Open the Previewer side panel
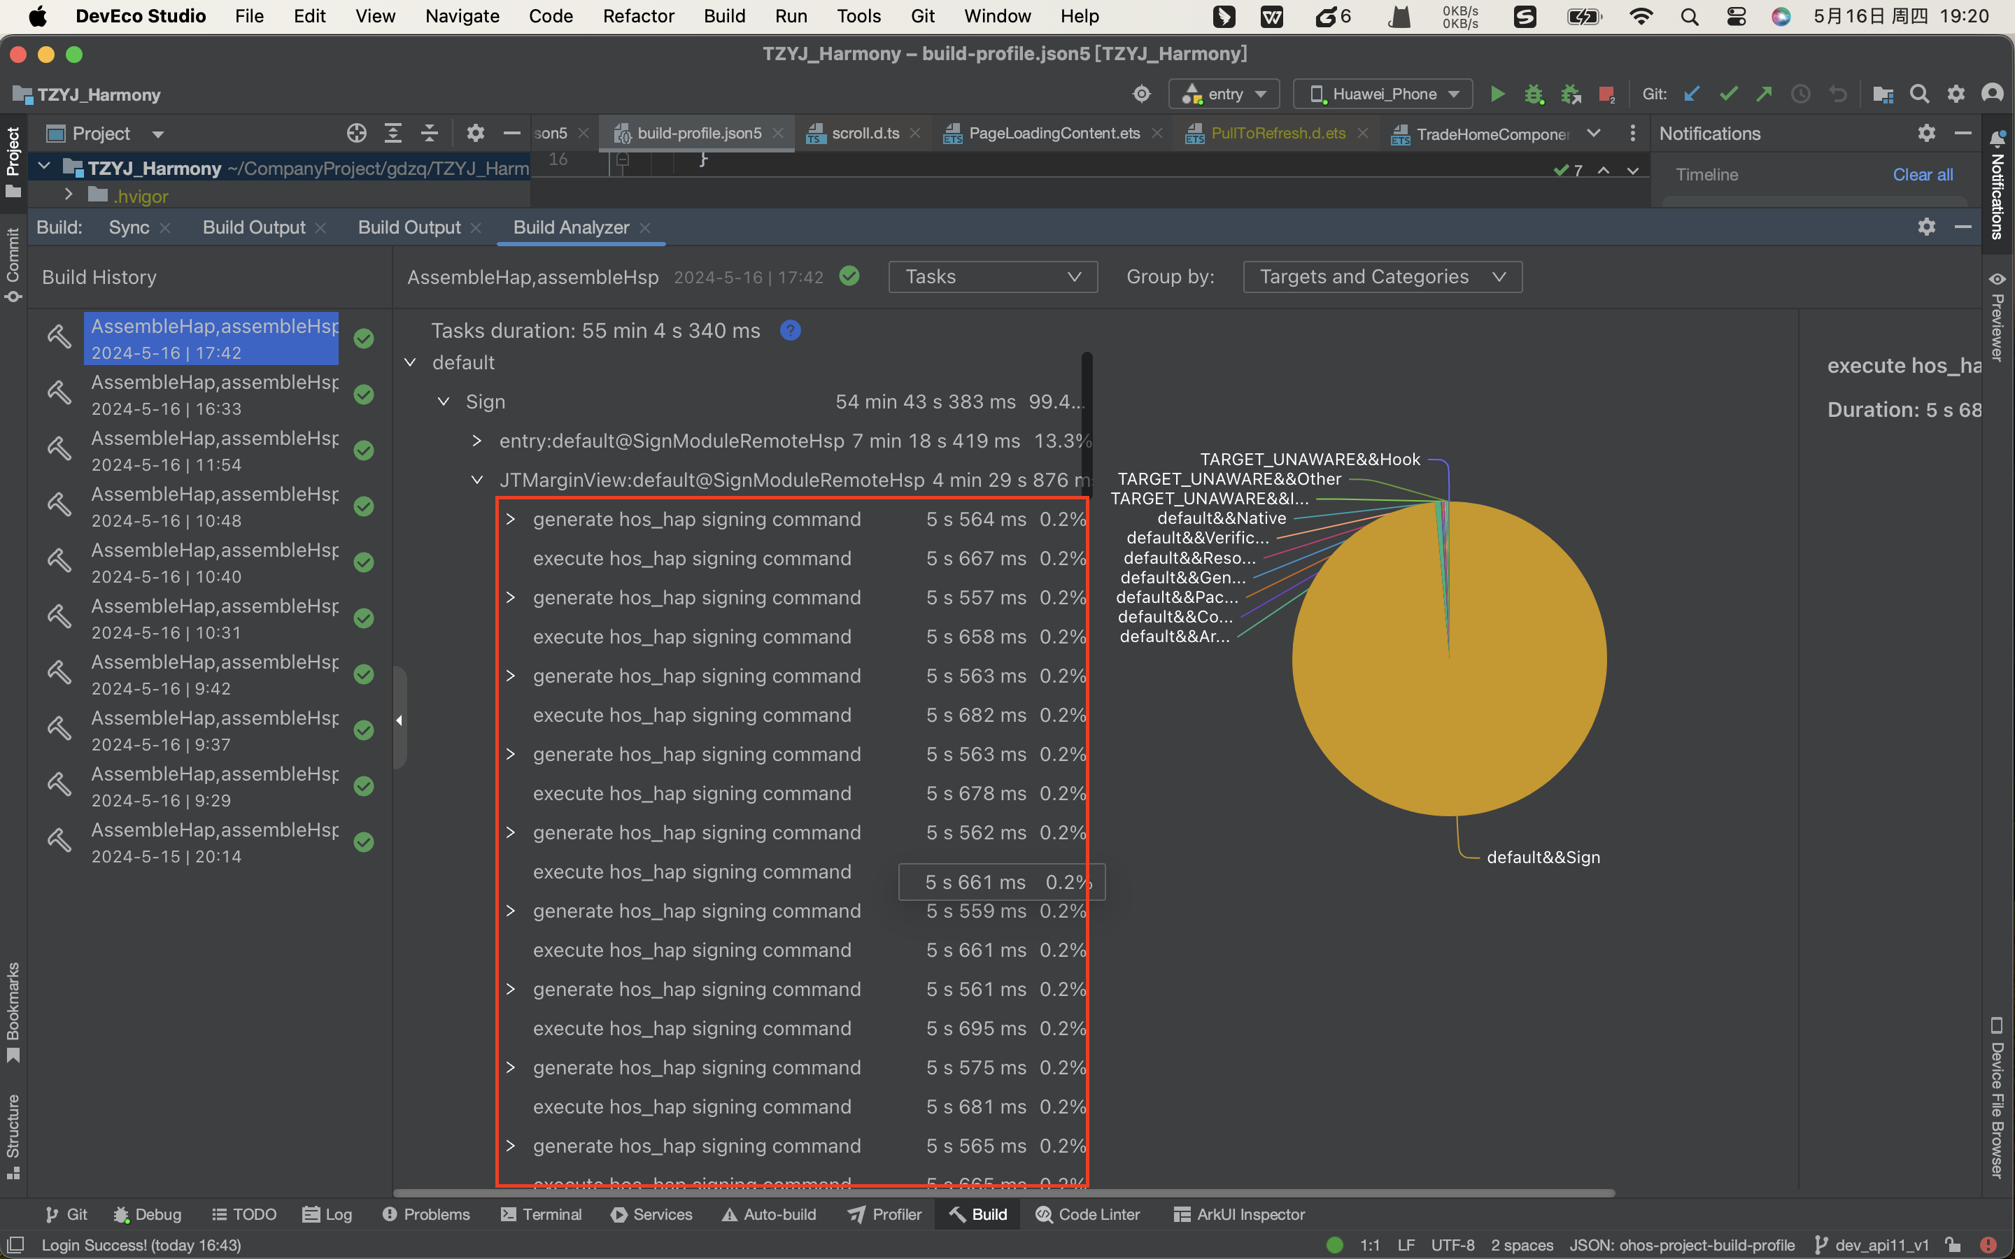2015x1259 pixels. pos(1998,316)
